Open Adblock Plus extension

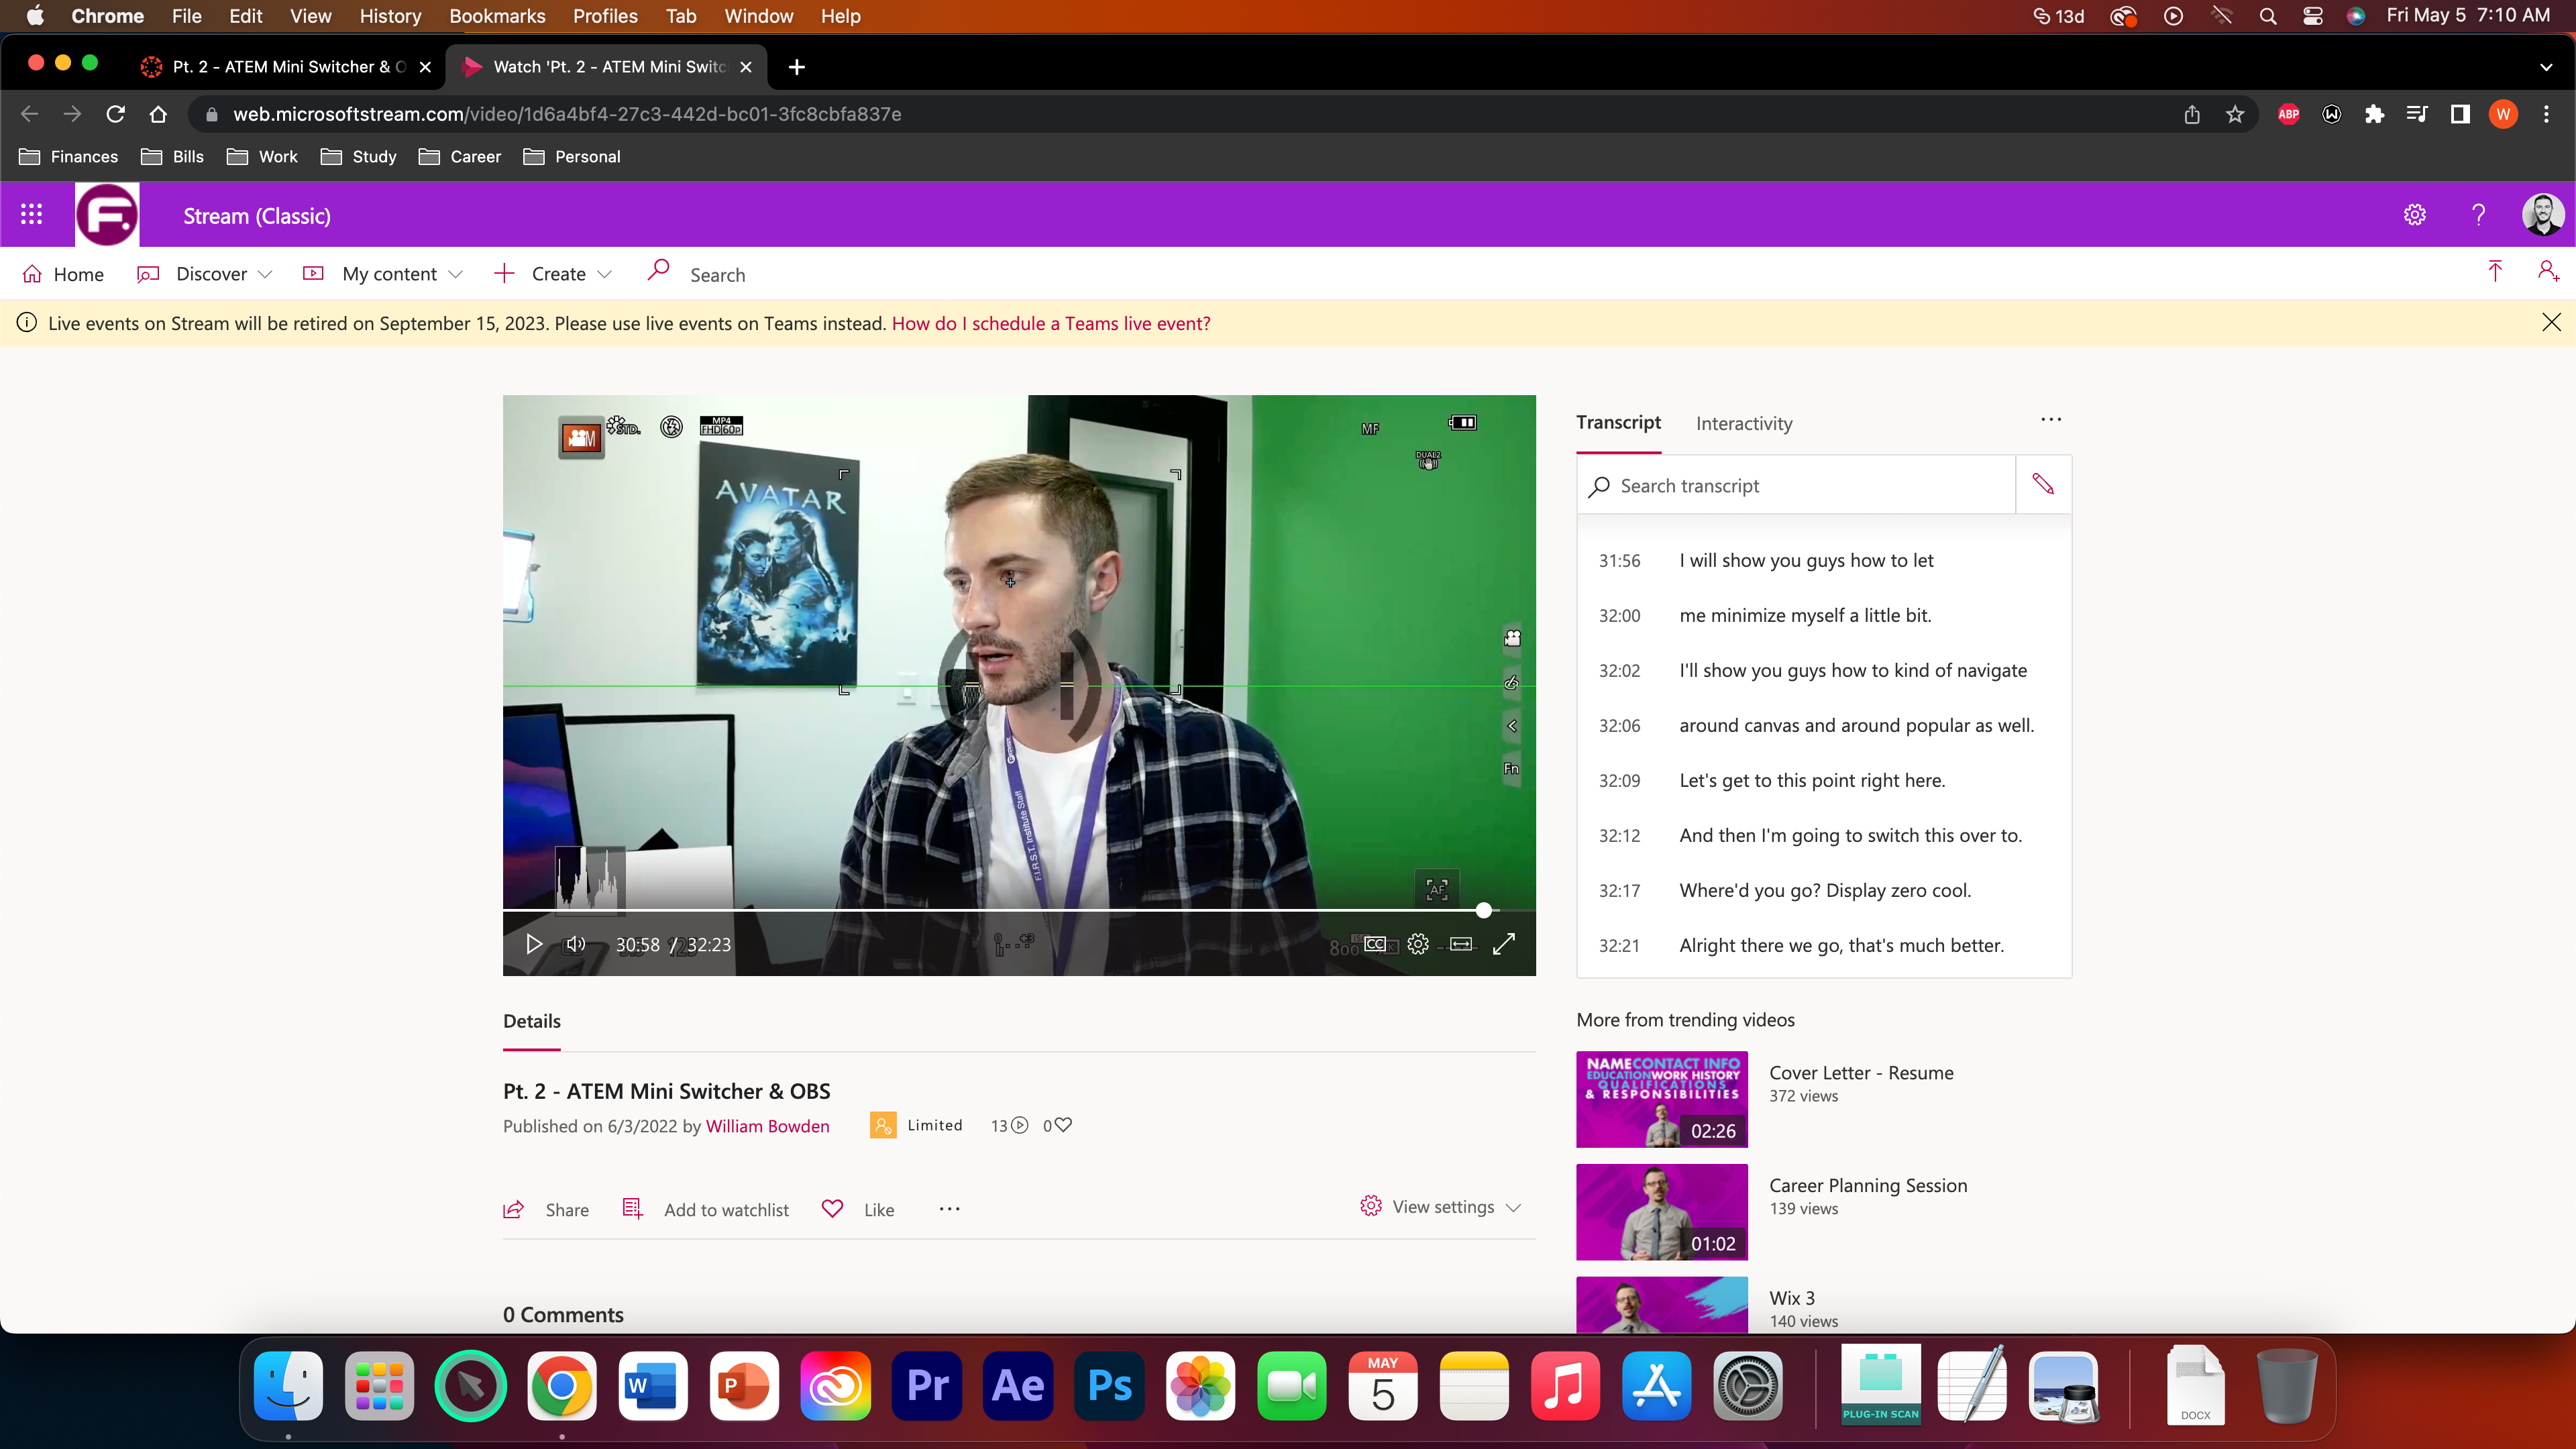pos(2288,114)
